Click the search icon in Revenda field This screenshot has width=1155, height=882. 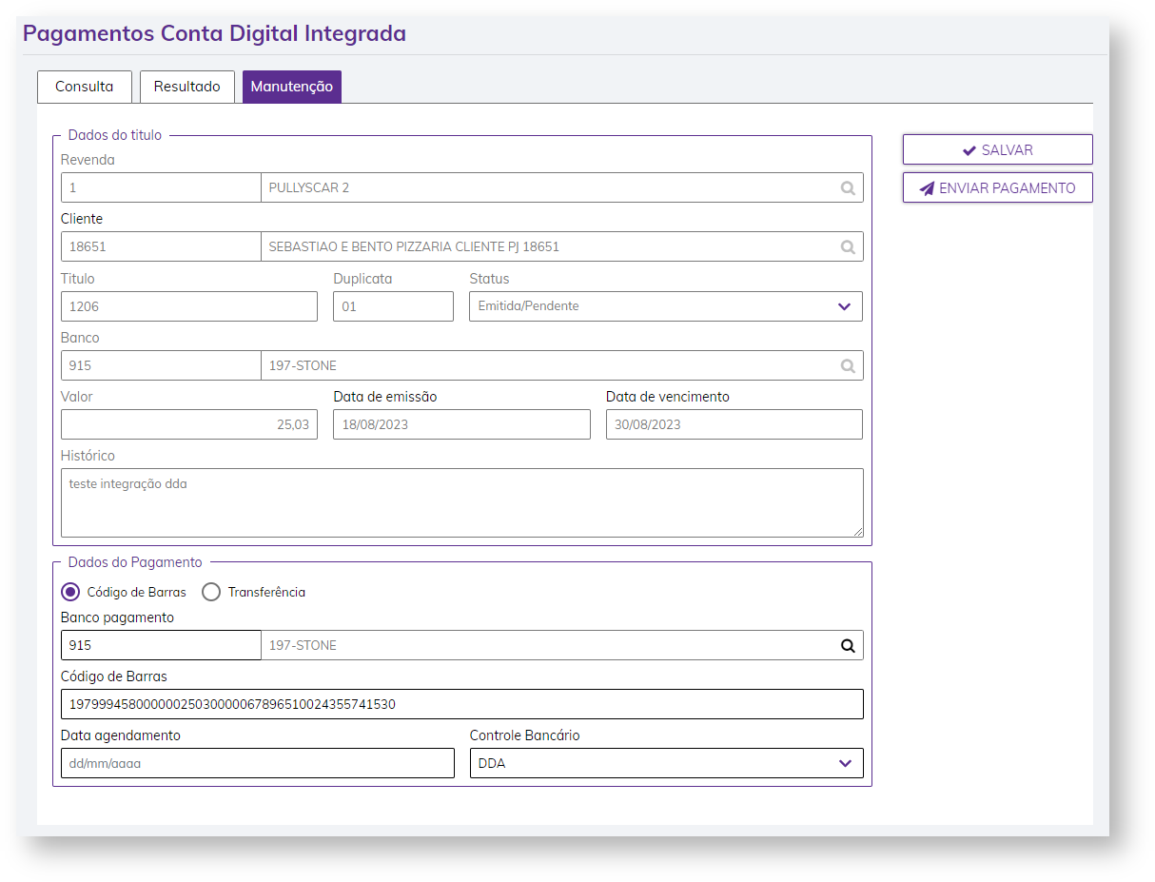[847, 188]
